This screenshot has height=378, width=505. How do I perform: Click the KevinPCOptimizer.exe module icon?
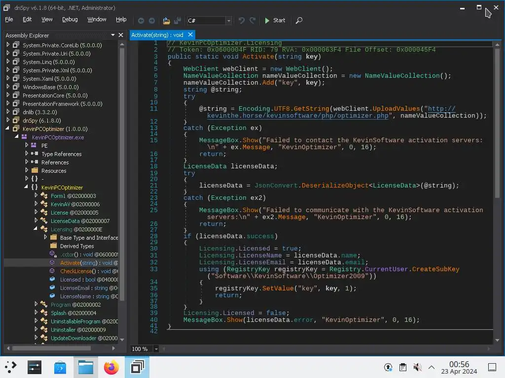pos(24,137)
